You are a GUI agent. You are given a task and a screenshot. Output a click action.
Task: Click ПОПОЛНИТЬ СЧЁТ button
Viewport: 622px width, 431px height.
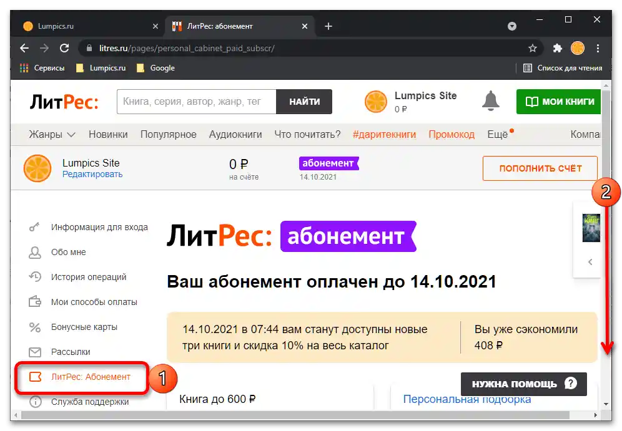click(540, 168)
